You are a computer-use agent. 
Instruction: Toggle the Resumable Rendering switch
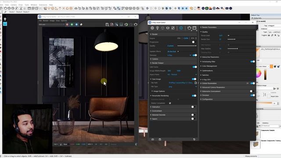click(194, 96)
